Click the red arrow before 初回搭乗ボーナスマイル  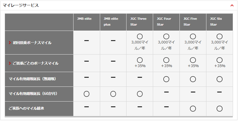(x=10, y=43)
